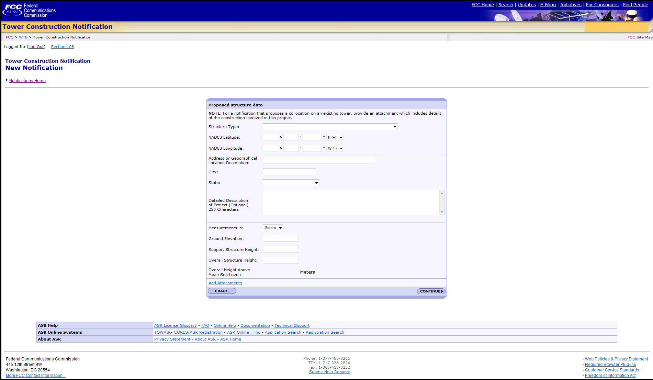Open the Required Browser Plug-ins link
Viewport: 653px width, 380px height.
[x=610, y=365]
